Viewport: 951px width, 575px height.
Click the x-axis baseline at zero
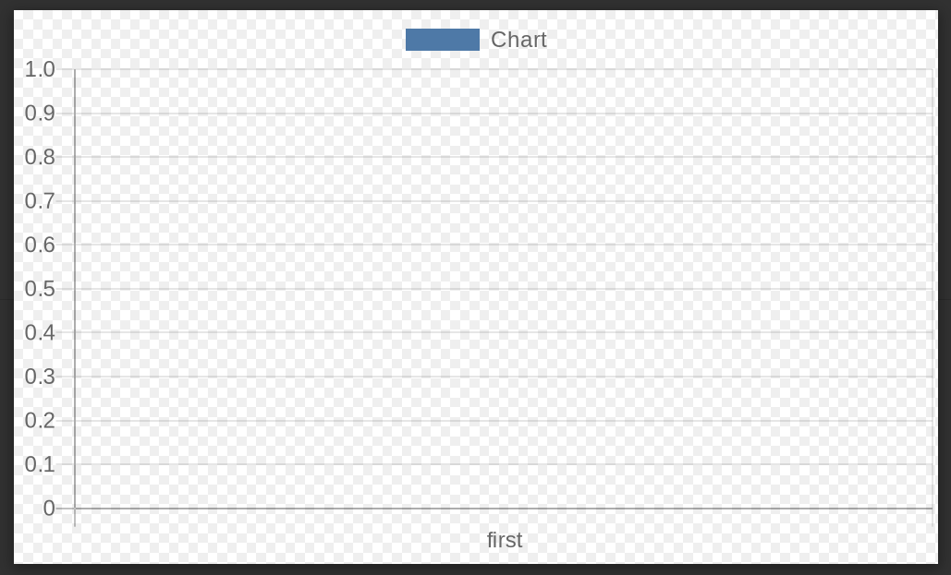tap(504, 508)
